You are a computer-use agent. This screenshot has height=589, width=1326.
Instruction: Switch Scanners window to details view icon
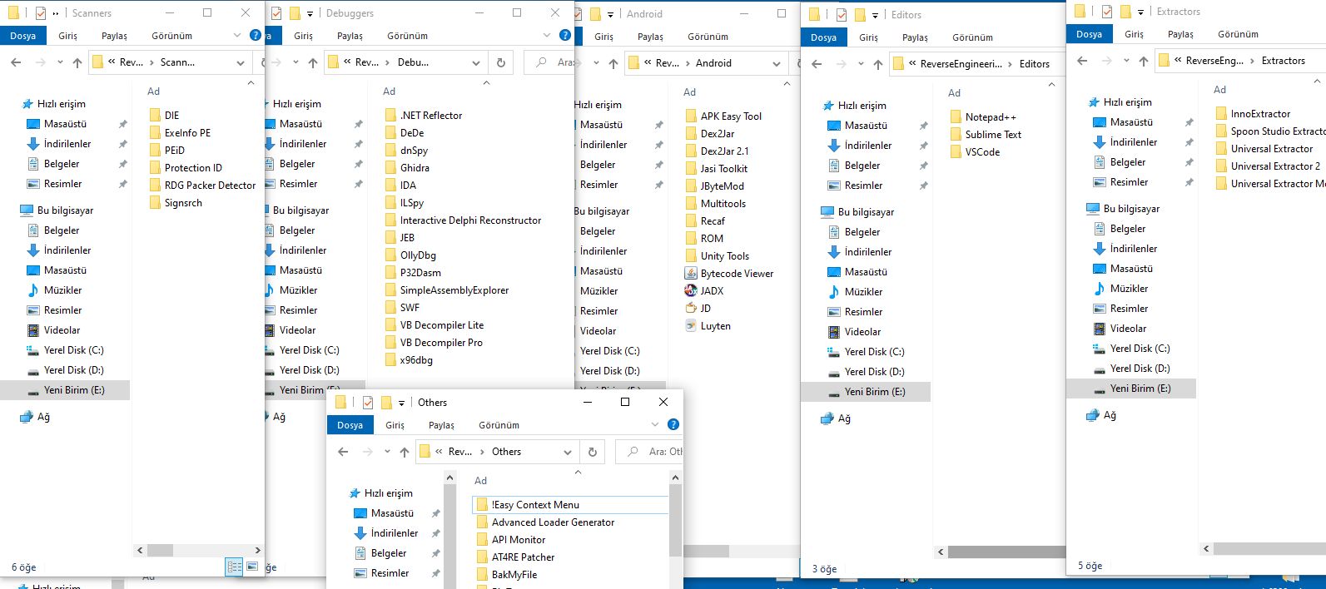(x=235, y=567)
